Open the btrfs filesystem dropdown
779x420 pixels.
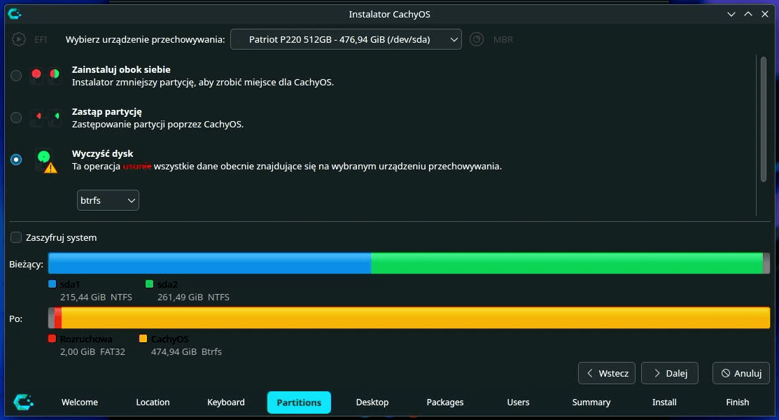click(x=108, y=200)
